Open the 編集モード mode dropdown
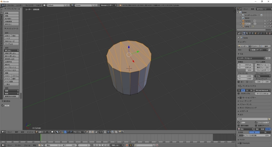Screen dimensions: 272x147 tap(42, 132)
